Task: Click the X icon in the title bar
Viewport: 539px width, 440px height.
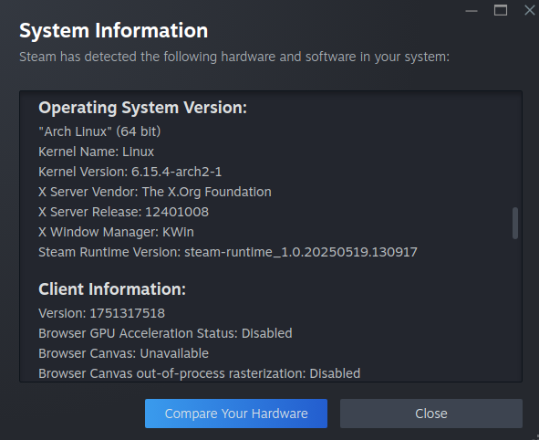Action: (530, 10)
